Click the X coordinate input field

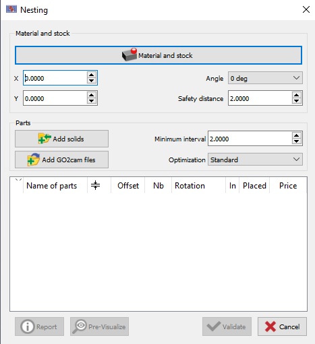tap(55, 78)
